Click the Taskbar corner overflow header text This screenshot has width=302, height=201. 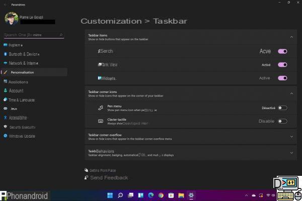(105, 135)
